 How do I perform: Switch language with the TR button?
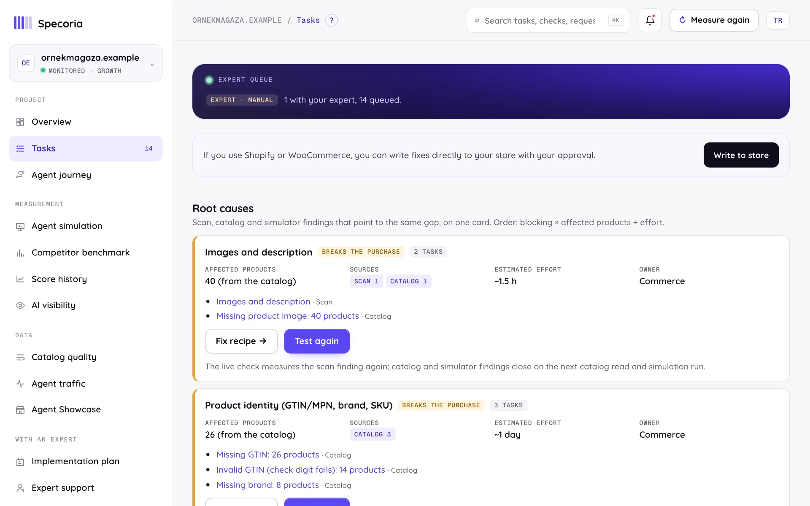(778, 20)
